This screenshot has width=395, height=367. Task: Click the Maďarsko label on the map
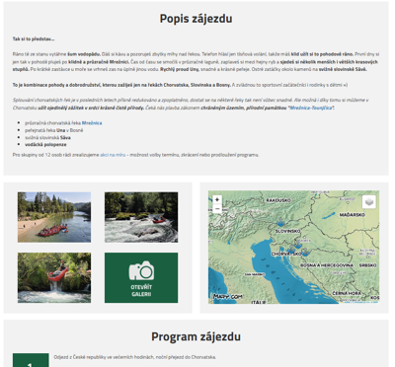pos(352,215)
